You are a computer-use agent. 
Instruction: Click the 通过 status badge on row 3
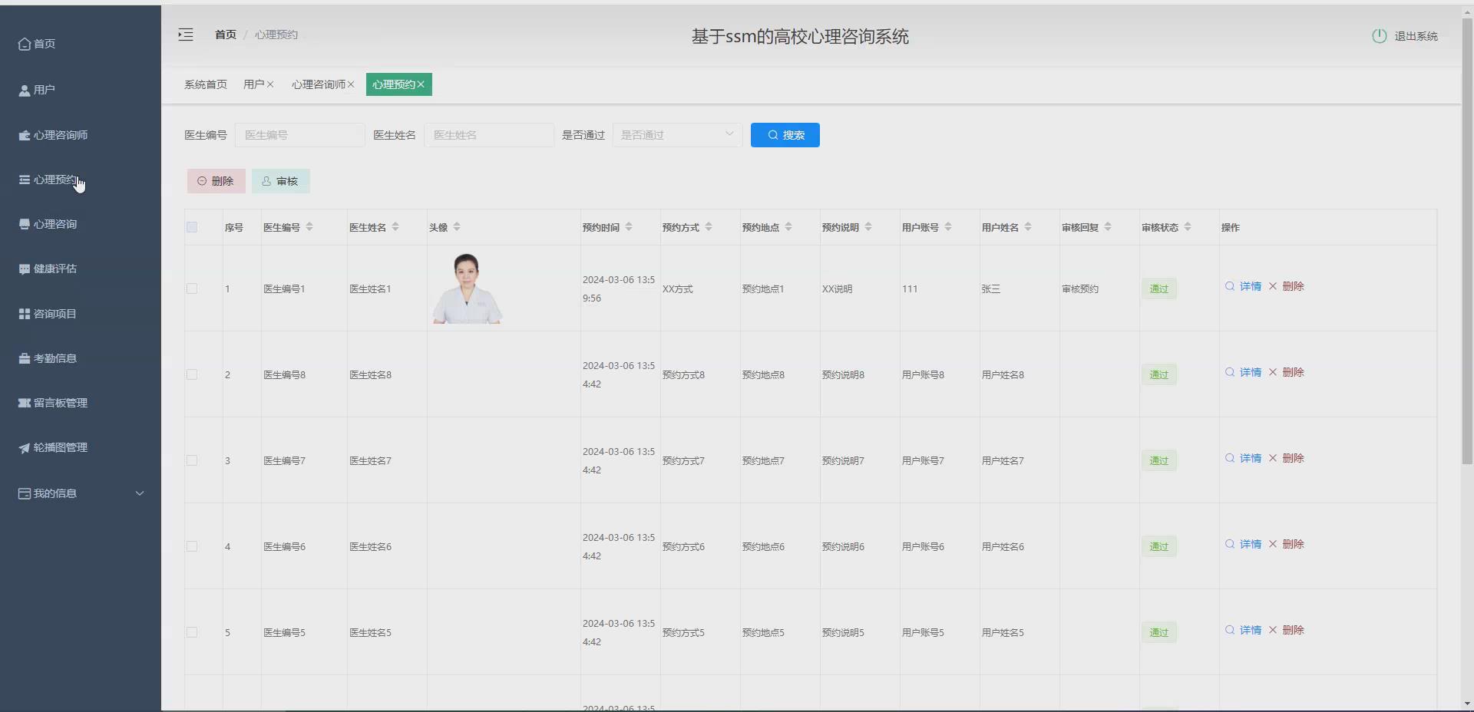point(1158,460)
